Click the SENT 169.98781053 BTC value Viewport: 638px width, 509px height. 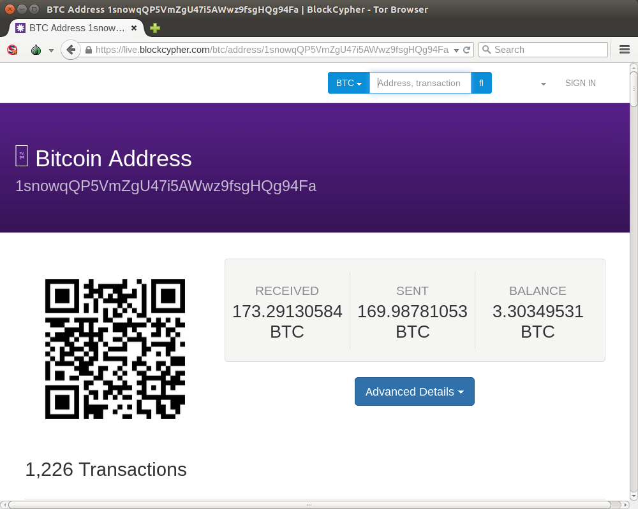413,321
